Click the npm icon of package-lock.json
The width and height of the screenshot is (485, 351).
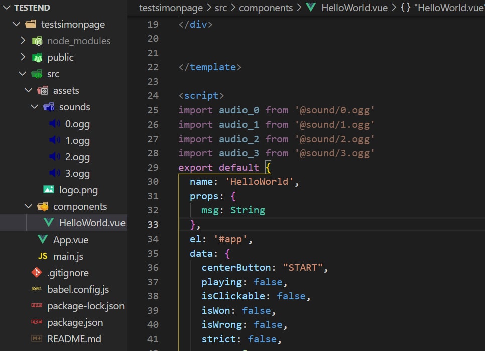pyautogui.click(x=37, y=305)
